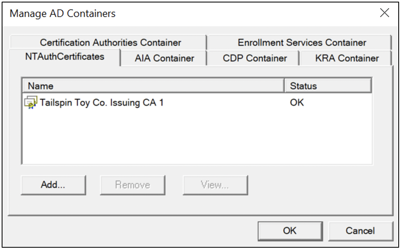Sort the list by Status column header
This screenshot has height=251, width=402.
pos(328,86)
